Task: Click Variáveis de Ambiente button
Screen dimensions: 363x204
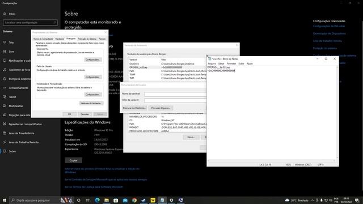Action: tap(91, 103)
